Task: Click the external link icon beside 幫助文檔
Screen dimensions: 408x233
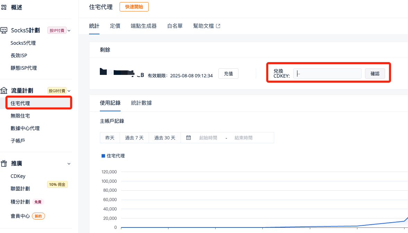Action: (218, 26)
